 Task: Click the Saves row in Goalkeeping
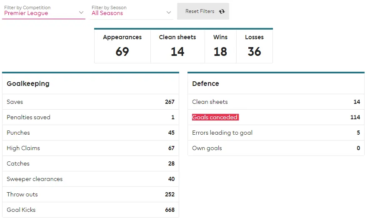pyautogui.click(x=90, y=102)
